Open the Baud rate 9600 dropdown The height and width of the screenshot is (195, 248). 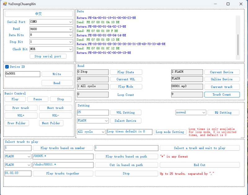point(51,29)
